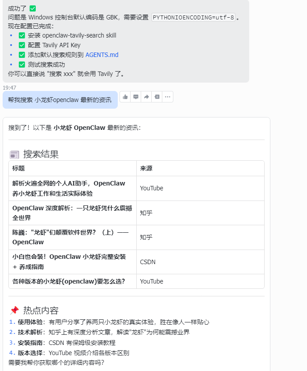
Task: Toggle the 配置 Tavily API Key checkbox
Action: tap(22, 45)
